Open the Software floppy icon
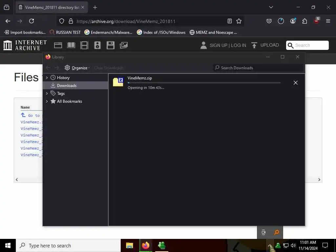Screen dimensions: 336x252 [x=111, y=45]
